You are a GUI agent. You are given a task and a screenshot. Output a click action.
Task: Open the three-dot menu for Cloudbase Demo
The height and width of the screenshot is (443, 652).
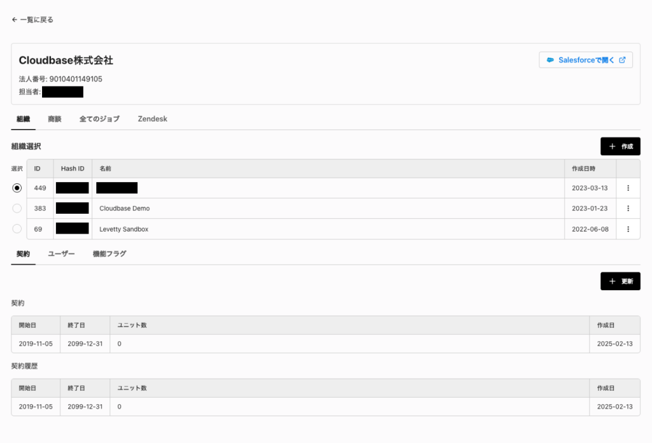pos(628,208)
